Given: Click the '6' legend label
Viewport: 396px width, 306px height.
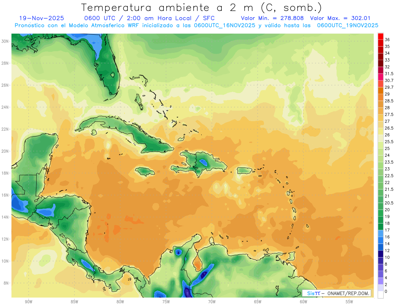Looking at the screenshot, I should (x=386, y=271).
